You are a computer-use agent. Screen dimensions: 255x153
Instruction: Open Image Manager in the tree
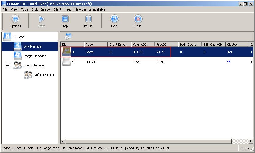(34, 56)
